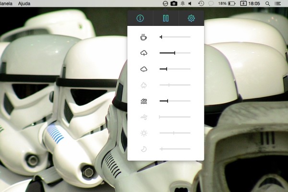Viewport: 288px width, 192px height.
Task: Toggle the rain cloud sound icon
Action: pyautogui.click(x=144, y=69)
